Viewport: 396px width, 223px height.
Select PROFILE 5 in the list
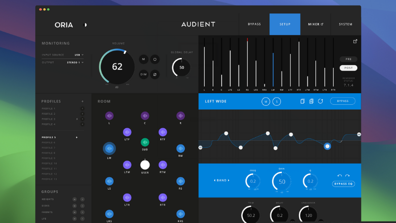tap(49, 137)
